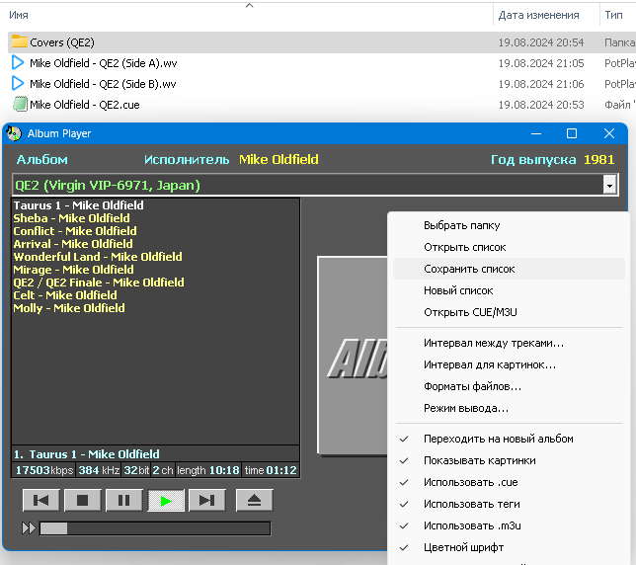The height and width of the screenshot is (565, 636).
Task: Click the QE2.cue file icon
Action: pyautogui.click(x=20, y=104)
